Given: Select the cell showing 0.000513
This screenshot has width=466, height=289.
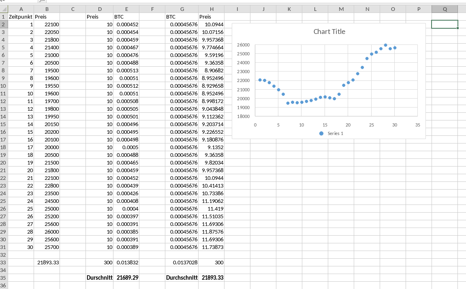Looking at the screenshot, I should tap(126, 71).
